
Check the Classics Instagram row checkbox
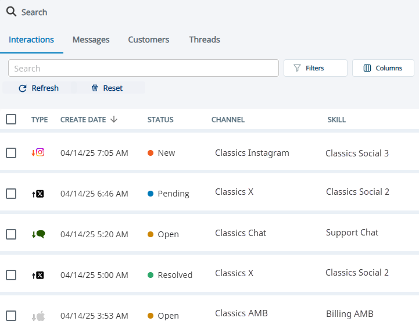[11, 153]
